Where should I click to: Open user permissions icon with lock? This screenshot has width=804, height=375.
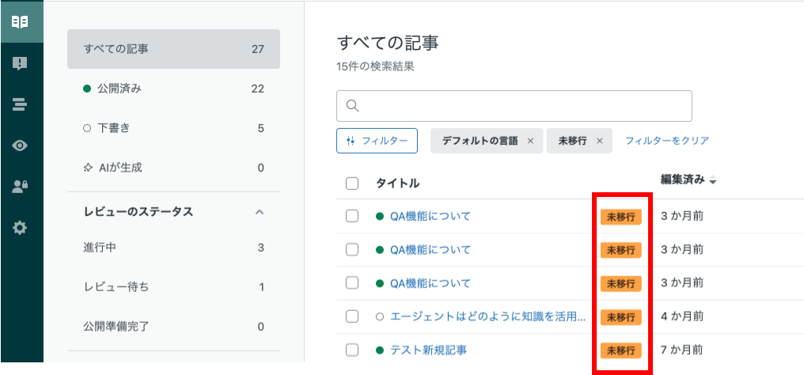coord(20,187)
